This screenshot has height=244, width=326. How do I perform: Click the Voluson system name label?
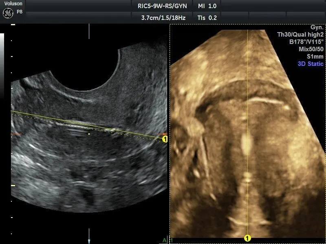[10, 3]
